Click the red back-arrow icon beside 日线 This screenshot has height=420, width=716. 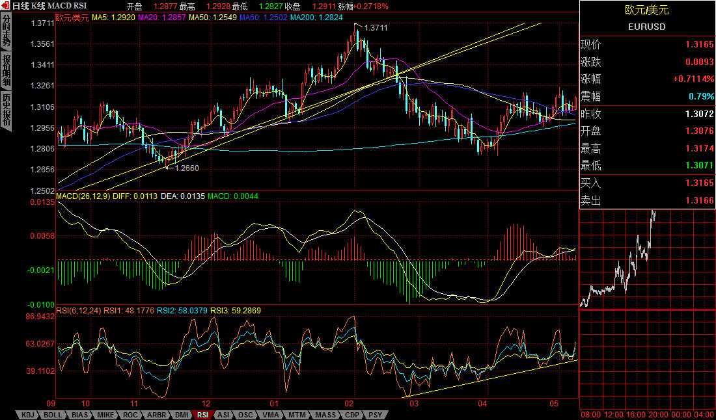[5, 6]
